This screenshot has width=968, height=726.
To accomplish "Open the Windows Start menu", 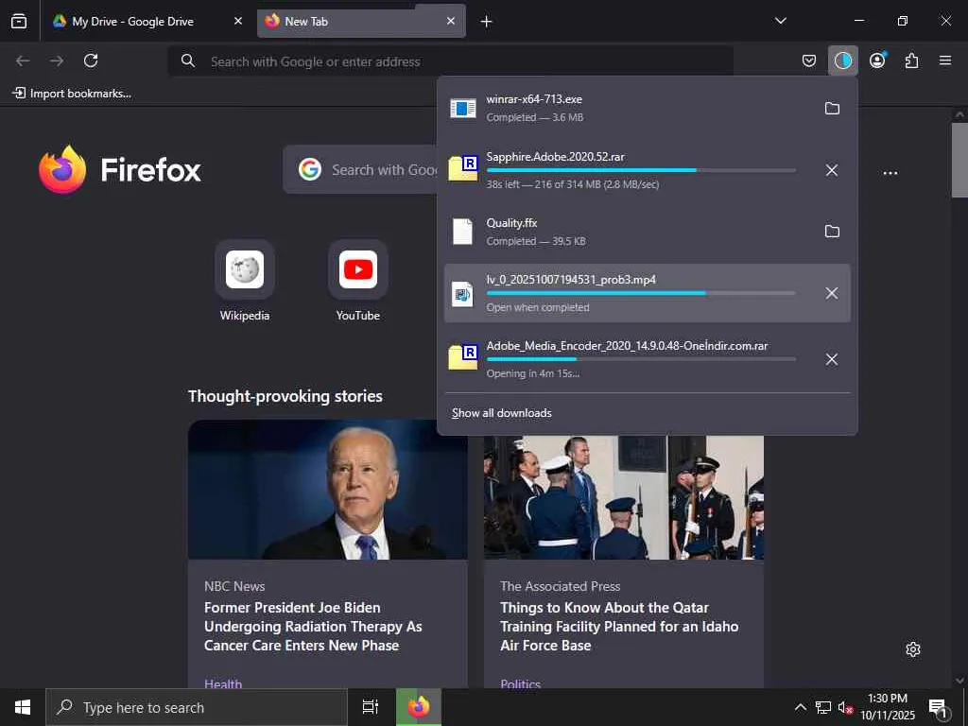I will tap(23, 707).
